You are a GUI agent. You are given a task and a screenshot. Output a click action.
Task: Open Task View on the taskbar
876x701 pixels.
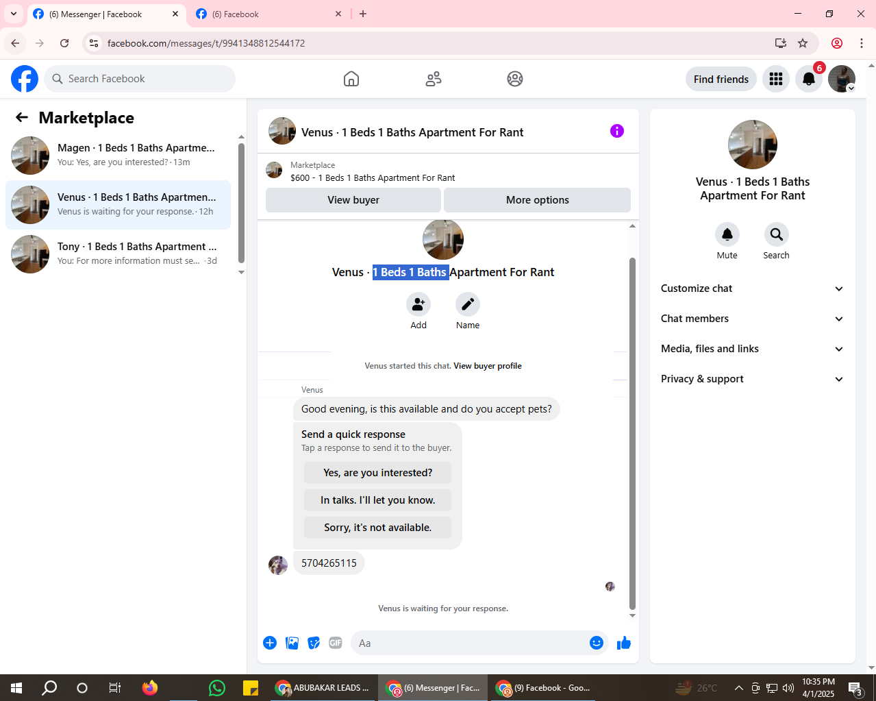tap(115, 688)
